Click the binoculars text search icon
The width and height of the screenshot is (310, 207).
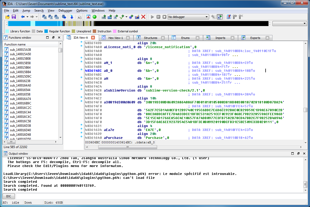click(50, 17)
